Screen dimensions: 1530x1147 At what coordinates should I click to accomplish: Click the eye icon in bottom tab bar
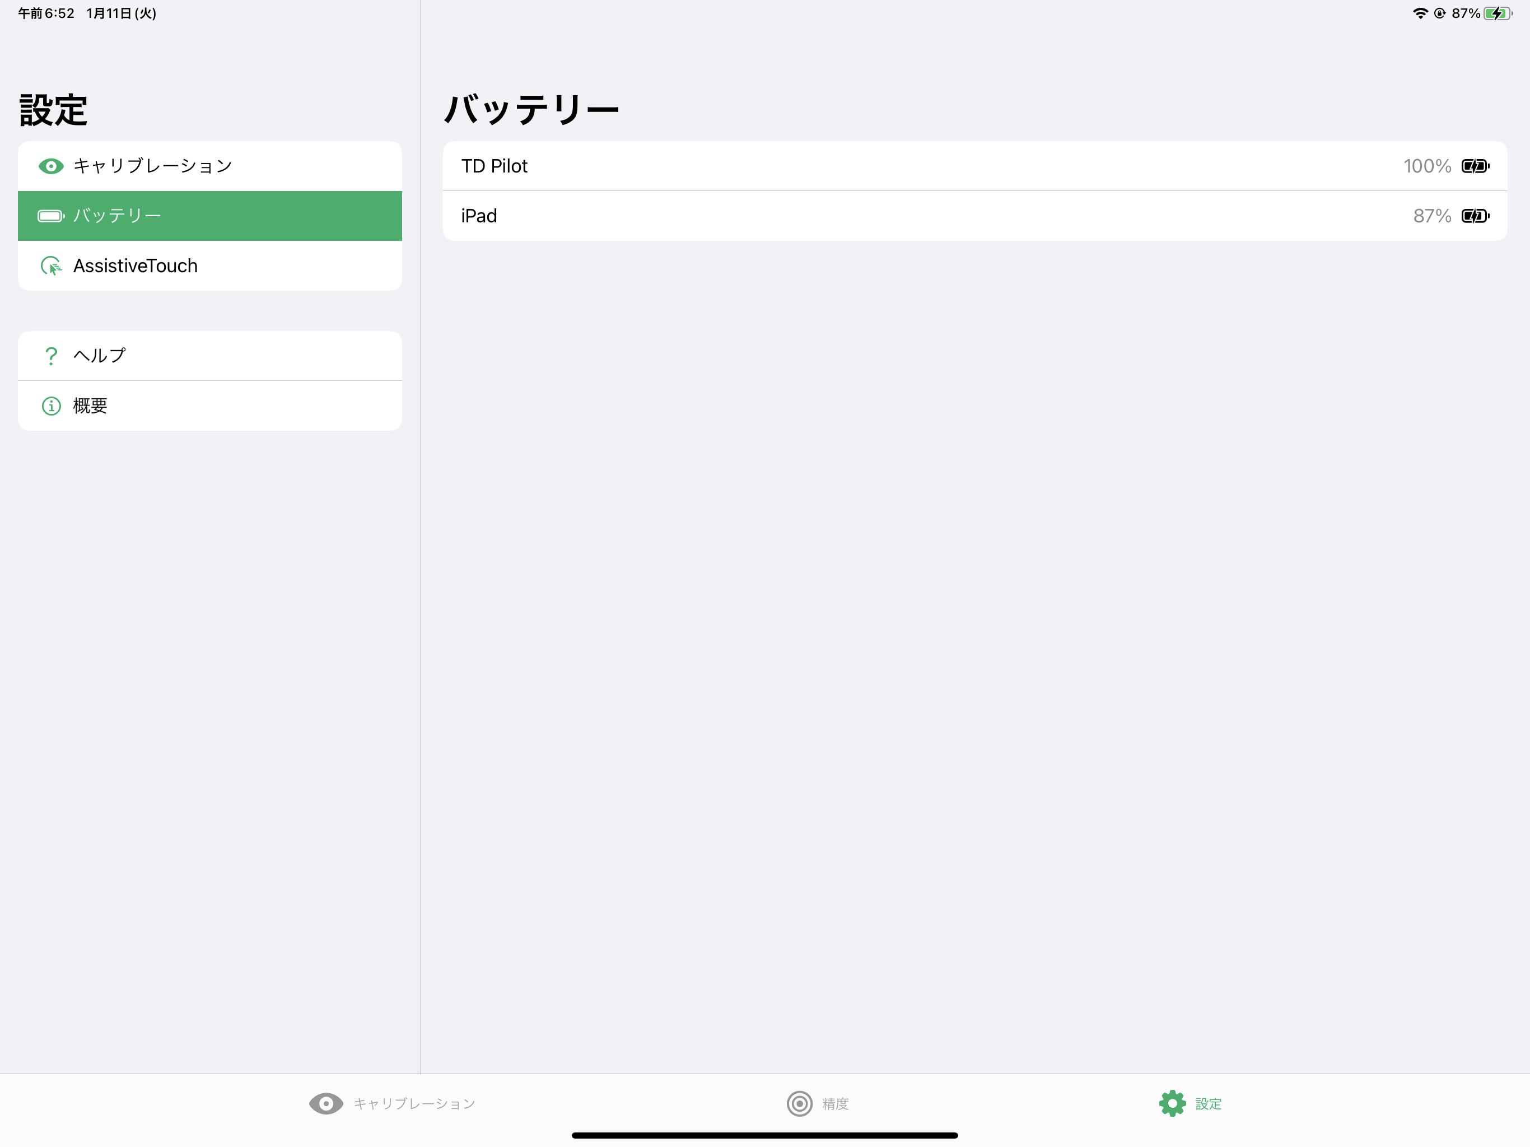pos(326,1103)
